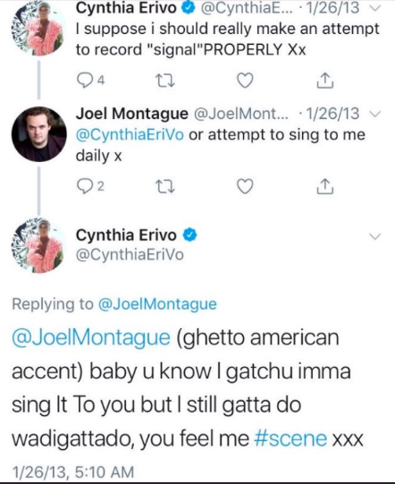The width and height of the screenshot is (395, 484).
Task: Like the tweet about recording signal properly
Action: pyautogui.click(x=245, y=81)
